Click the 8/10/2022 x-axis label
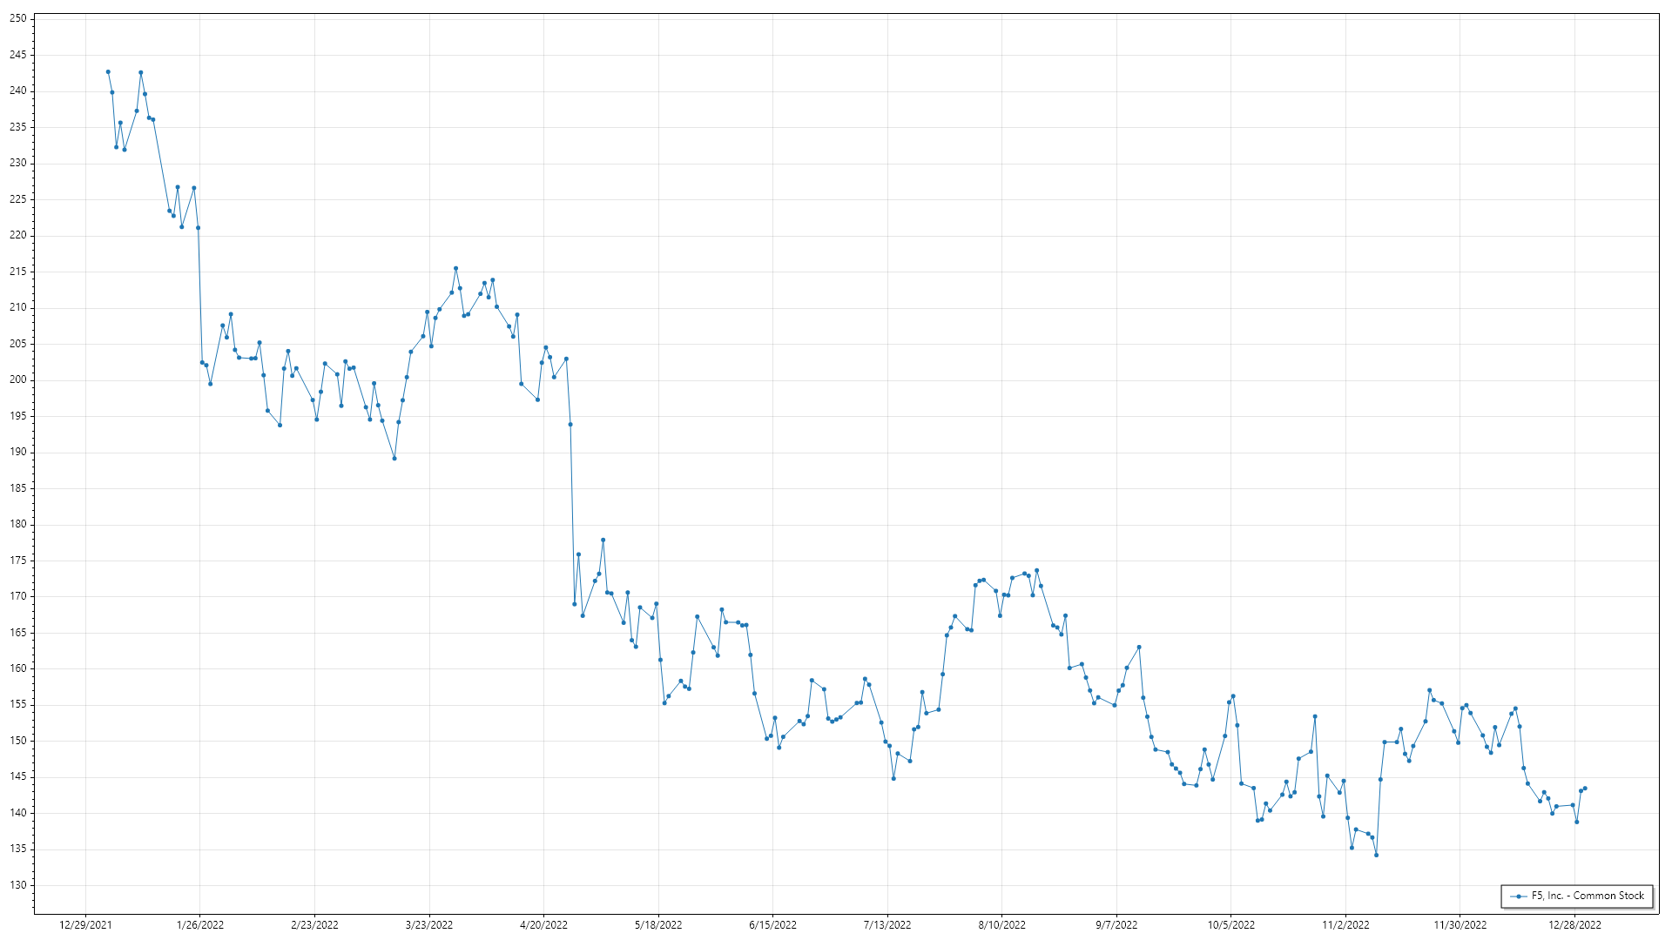1672x940 pixels. point(1001,925)
